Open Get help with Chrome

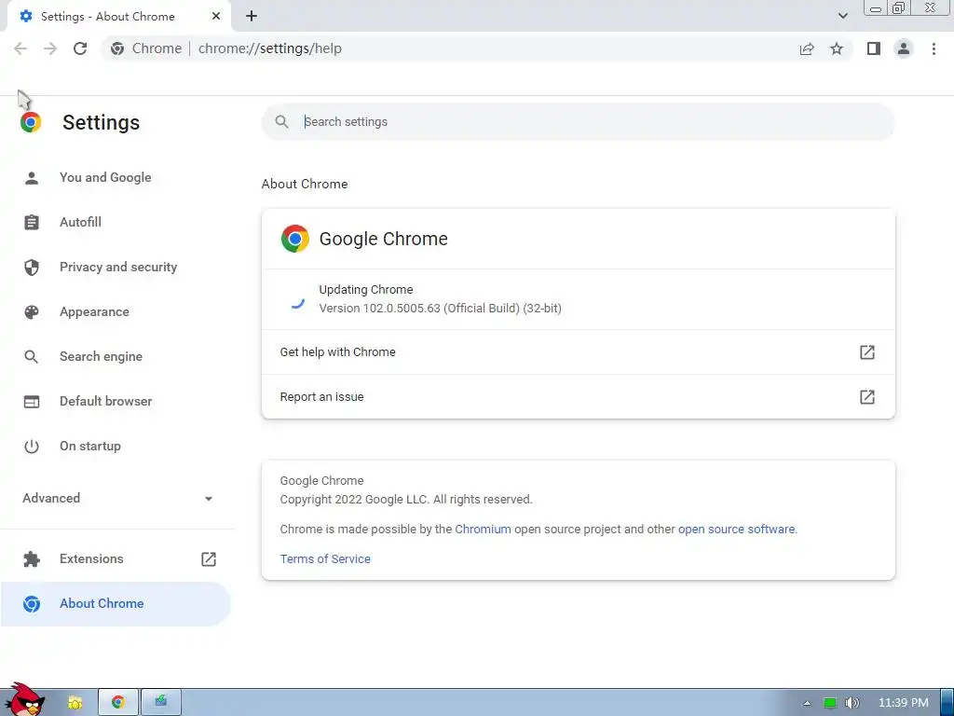[x=578, y=351]
